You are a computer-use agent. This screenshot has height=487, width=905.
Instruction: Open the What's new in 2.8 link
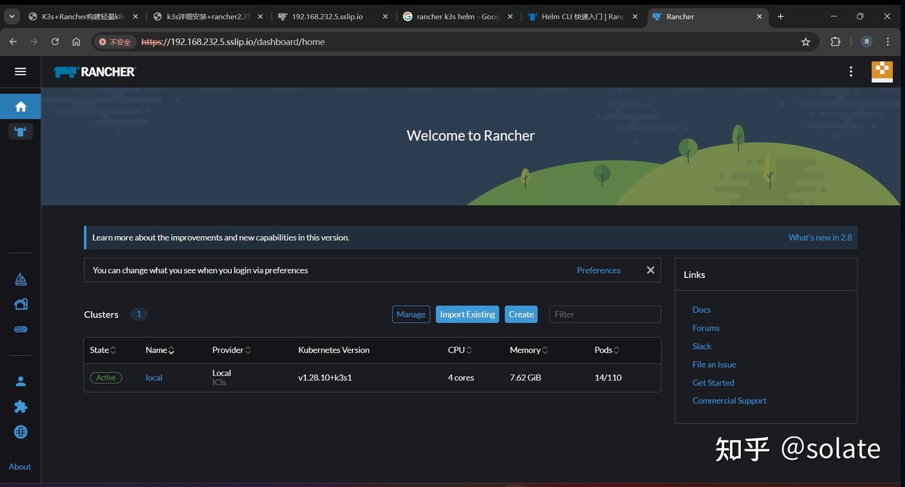[820, 237]
